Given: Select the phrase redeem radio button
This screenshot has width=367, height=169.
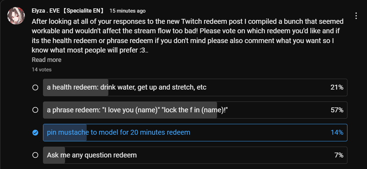Looking at the screenshot, I should point(35,110).
